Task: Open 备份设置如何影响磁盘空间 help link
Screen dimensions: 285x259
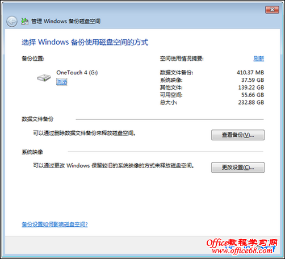Action: point(55,224)
